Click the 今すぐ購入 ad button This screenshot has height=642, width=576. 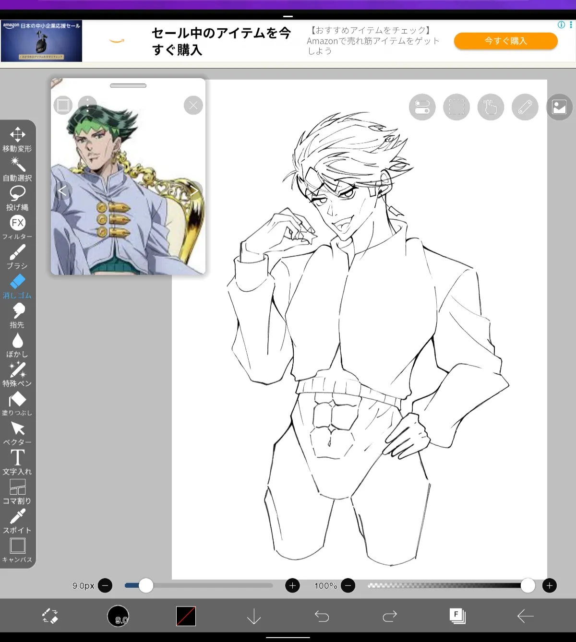click(x=506, y=41)
